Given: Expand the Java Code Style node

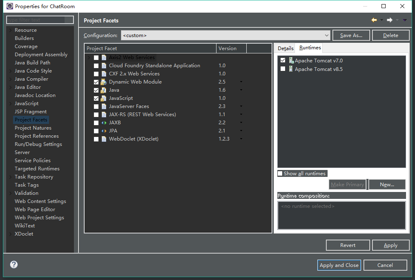Looking at the screenshot, I should (x=10, y=71).
